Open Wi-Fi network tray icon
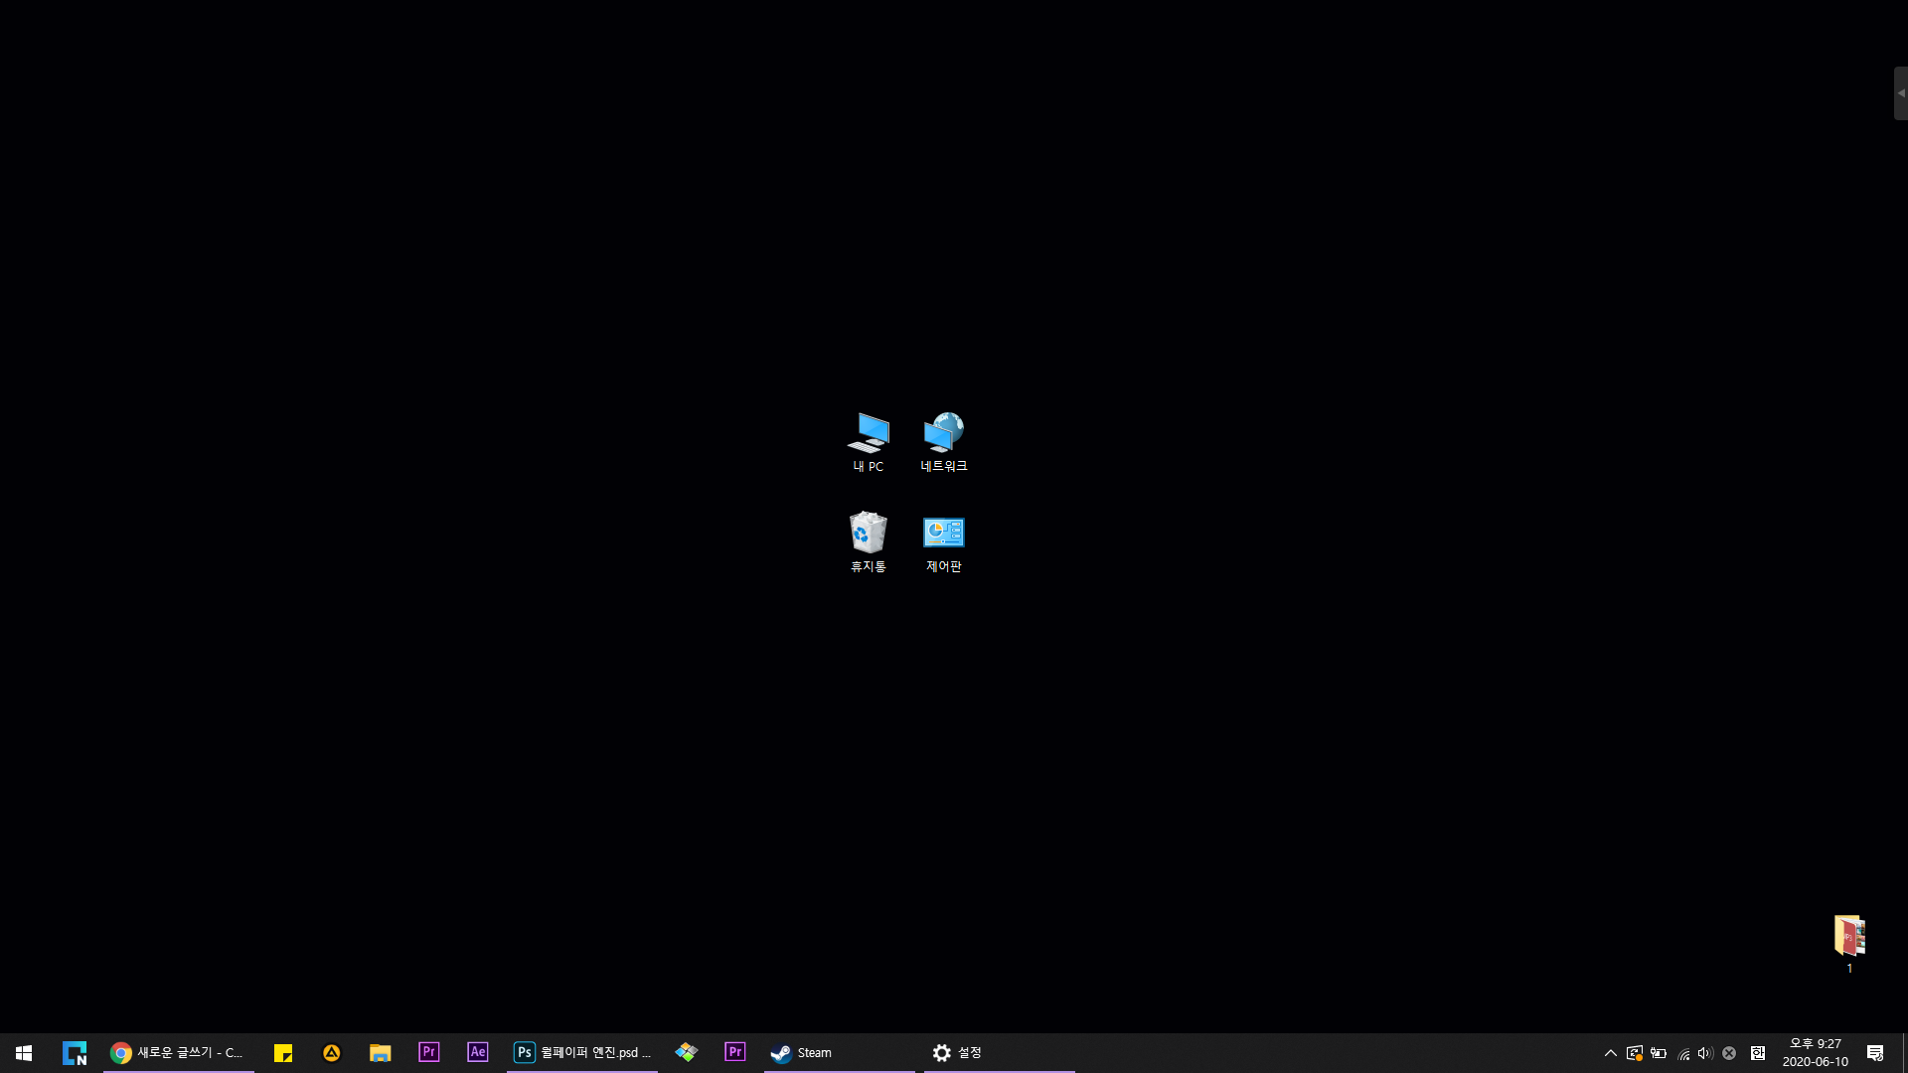 [1683, 1053]
